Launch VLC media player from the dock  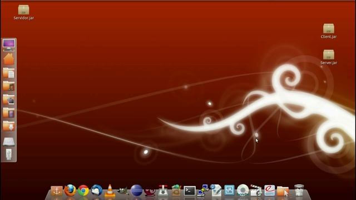[x=110, y=190]
